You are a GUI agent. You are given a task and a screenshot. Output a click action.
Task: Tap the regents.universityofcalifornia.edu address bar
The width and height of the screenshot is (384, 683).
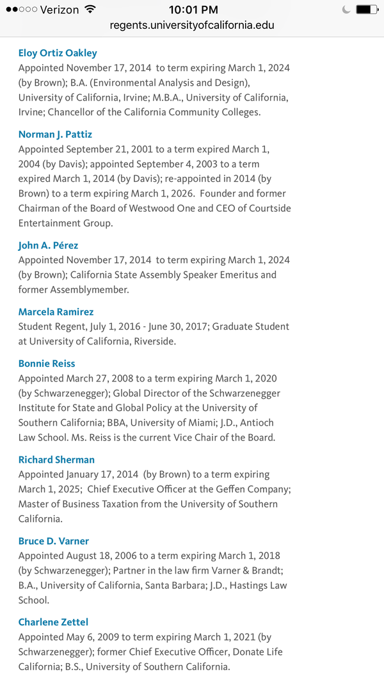[192, 26]
